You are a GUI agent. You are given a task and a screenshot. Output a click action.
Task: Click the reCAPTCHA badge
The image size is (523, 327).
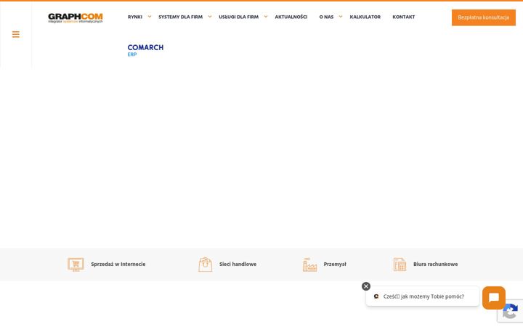pos(510,311)
